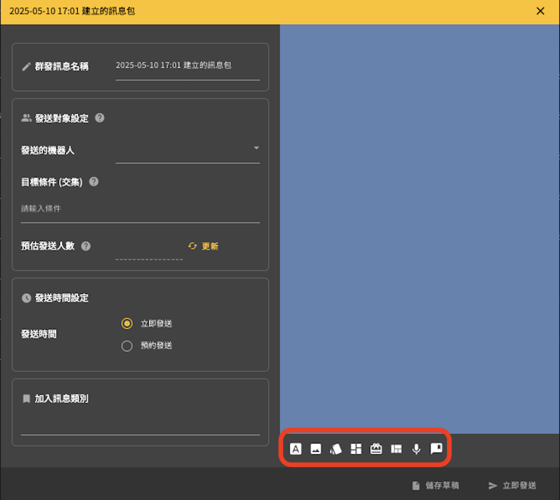Select 預約發送 radio option
Viewport: 560px width, 500px height.
(x=127, y=346)
